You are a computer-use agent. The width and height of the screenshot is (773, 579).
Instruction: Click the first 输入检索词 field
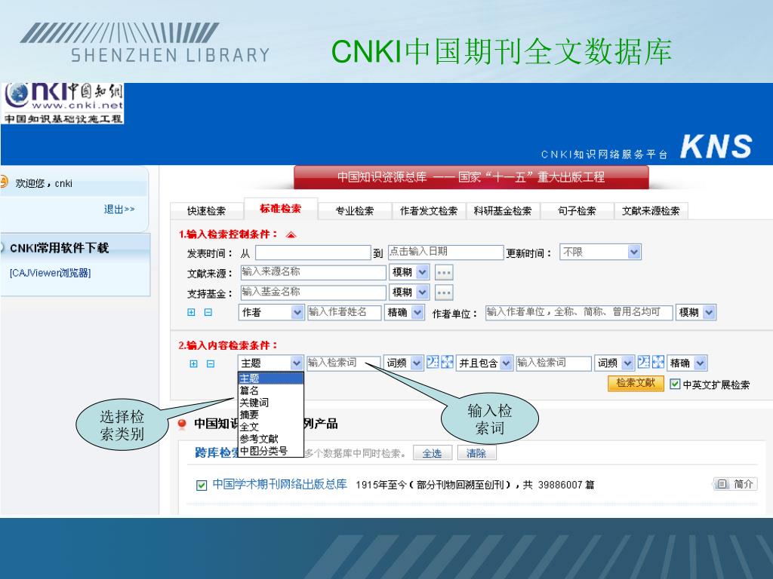343,363
